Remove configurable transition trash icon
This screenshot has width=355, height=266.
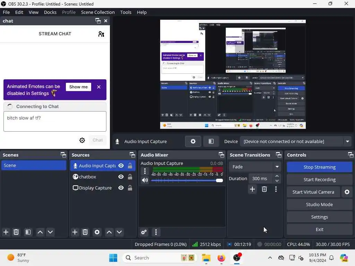(264, 189)
